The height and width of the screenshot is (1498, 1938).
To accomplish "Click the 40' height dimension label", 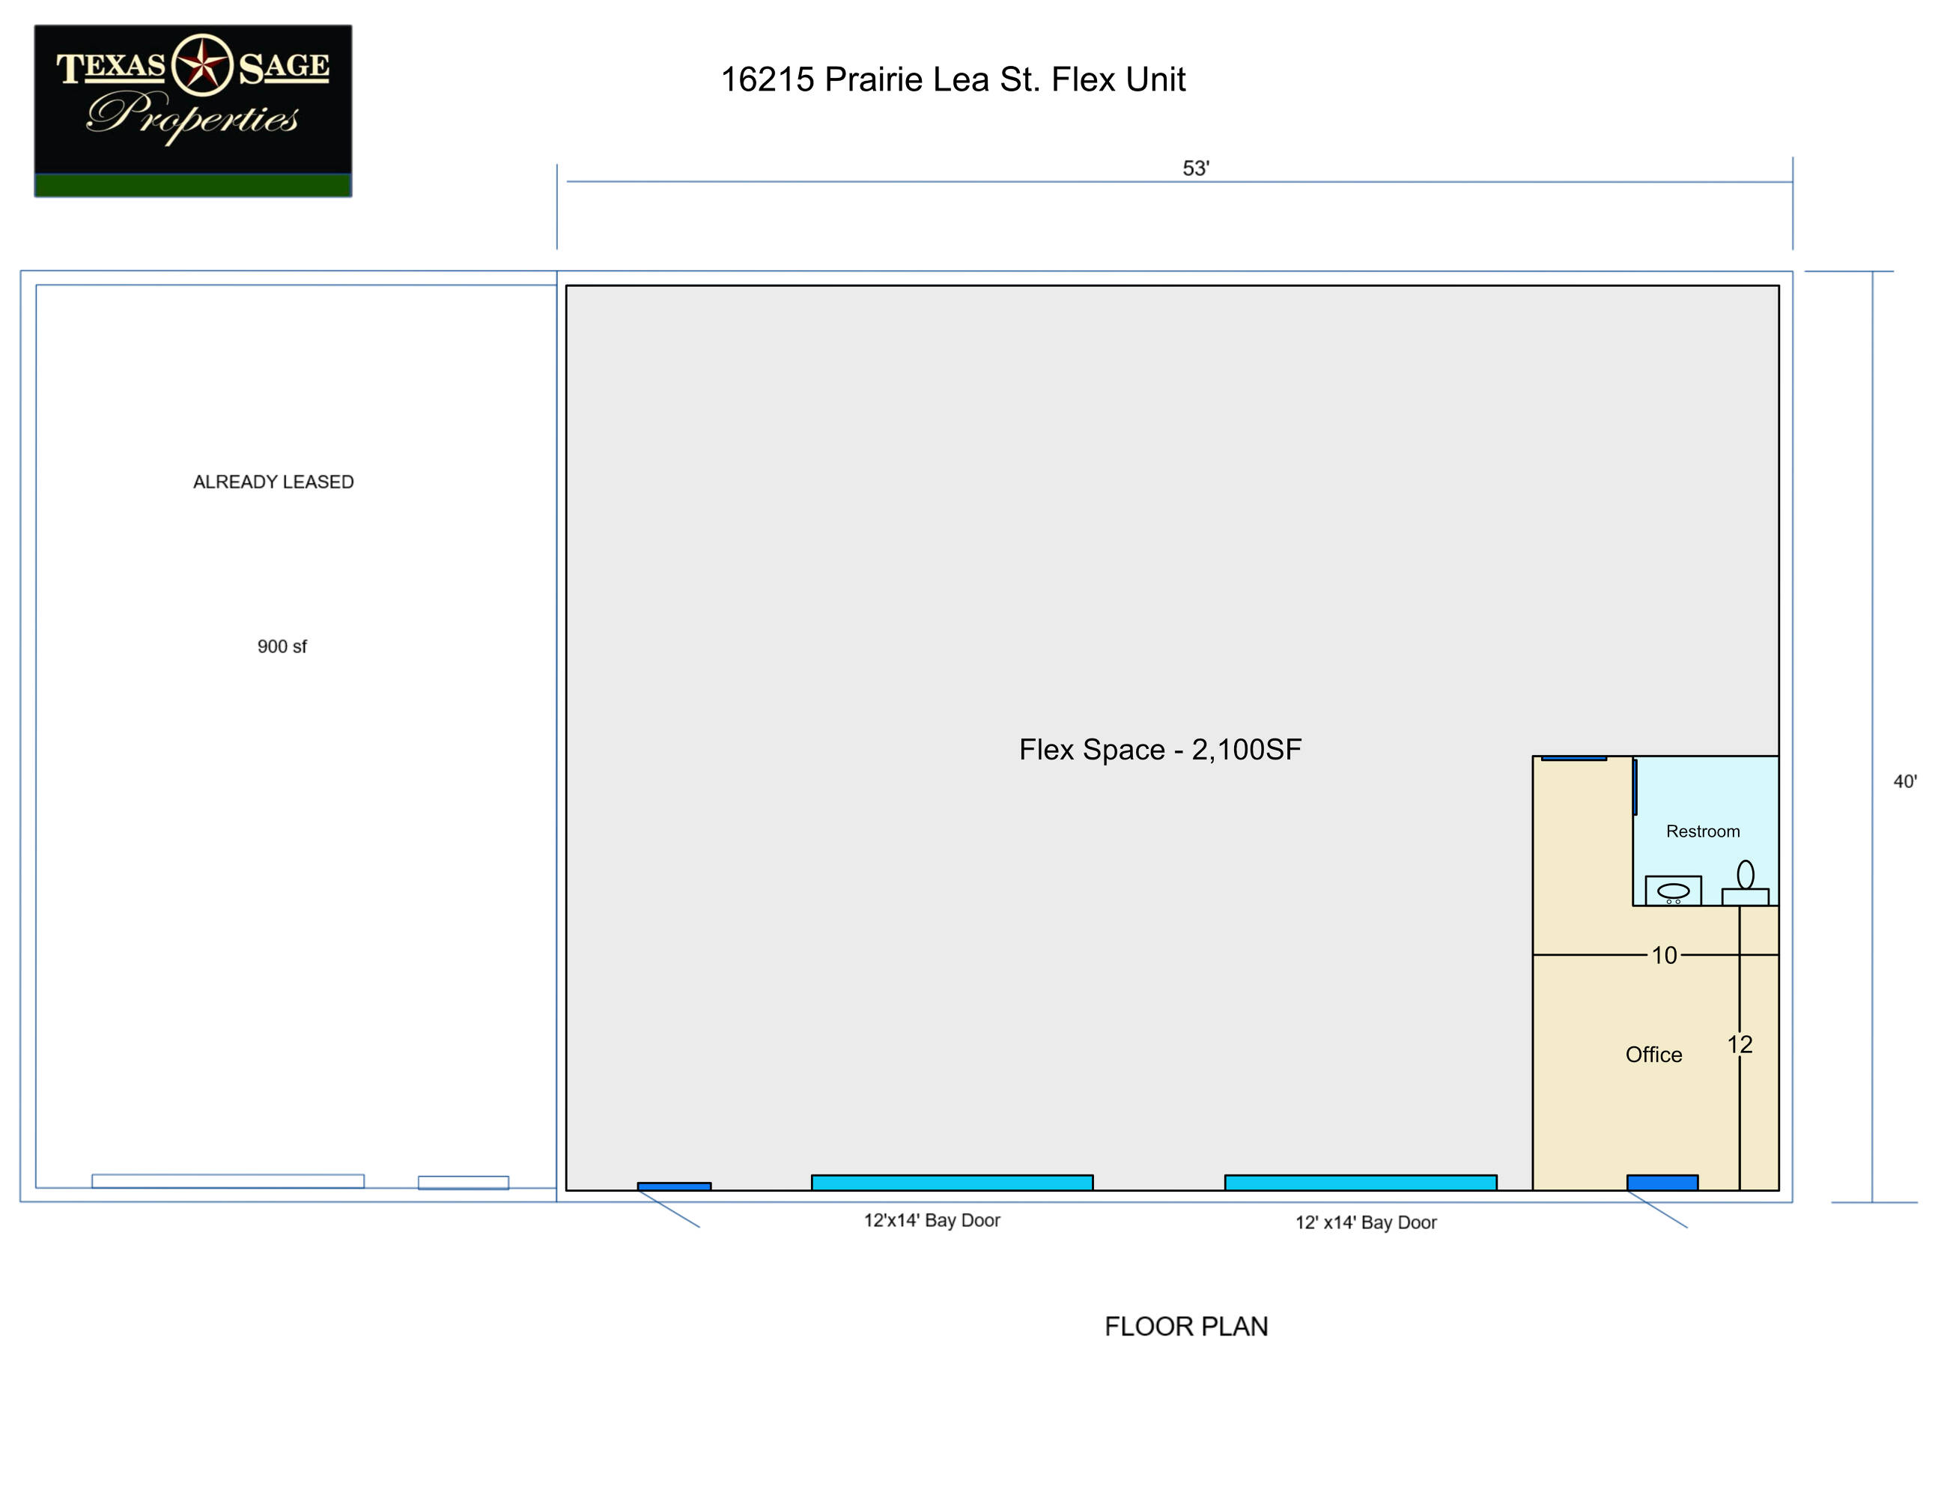I will pos(1904,782).
